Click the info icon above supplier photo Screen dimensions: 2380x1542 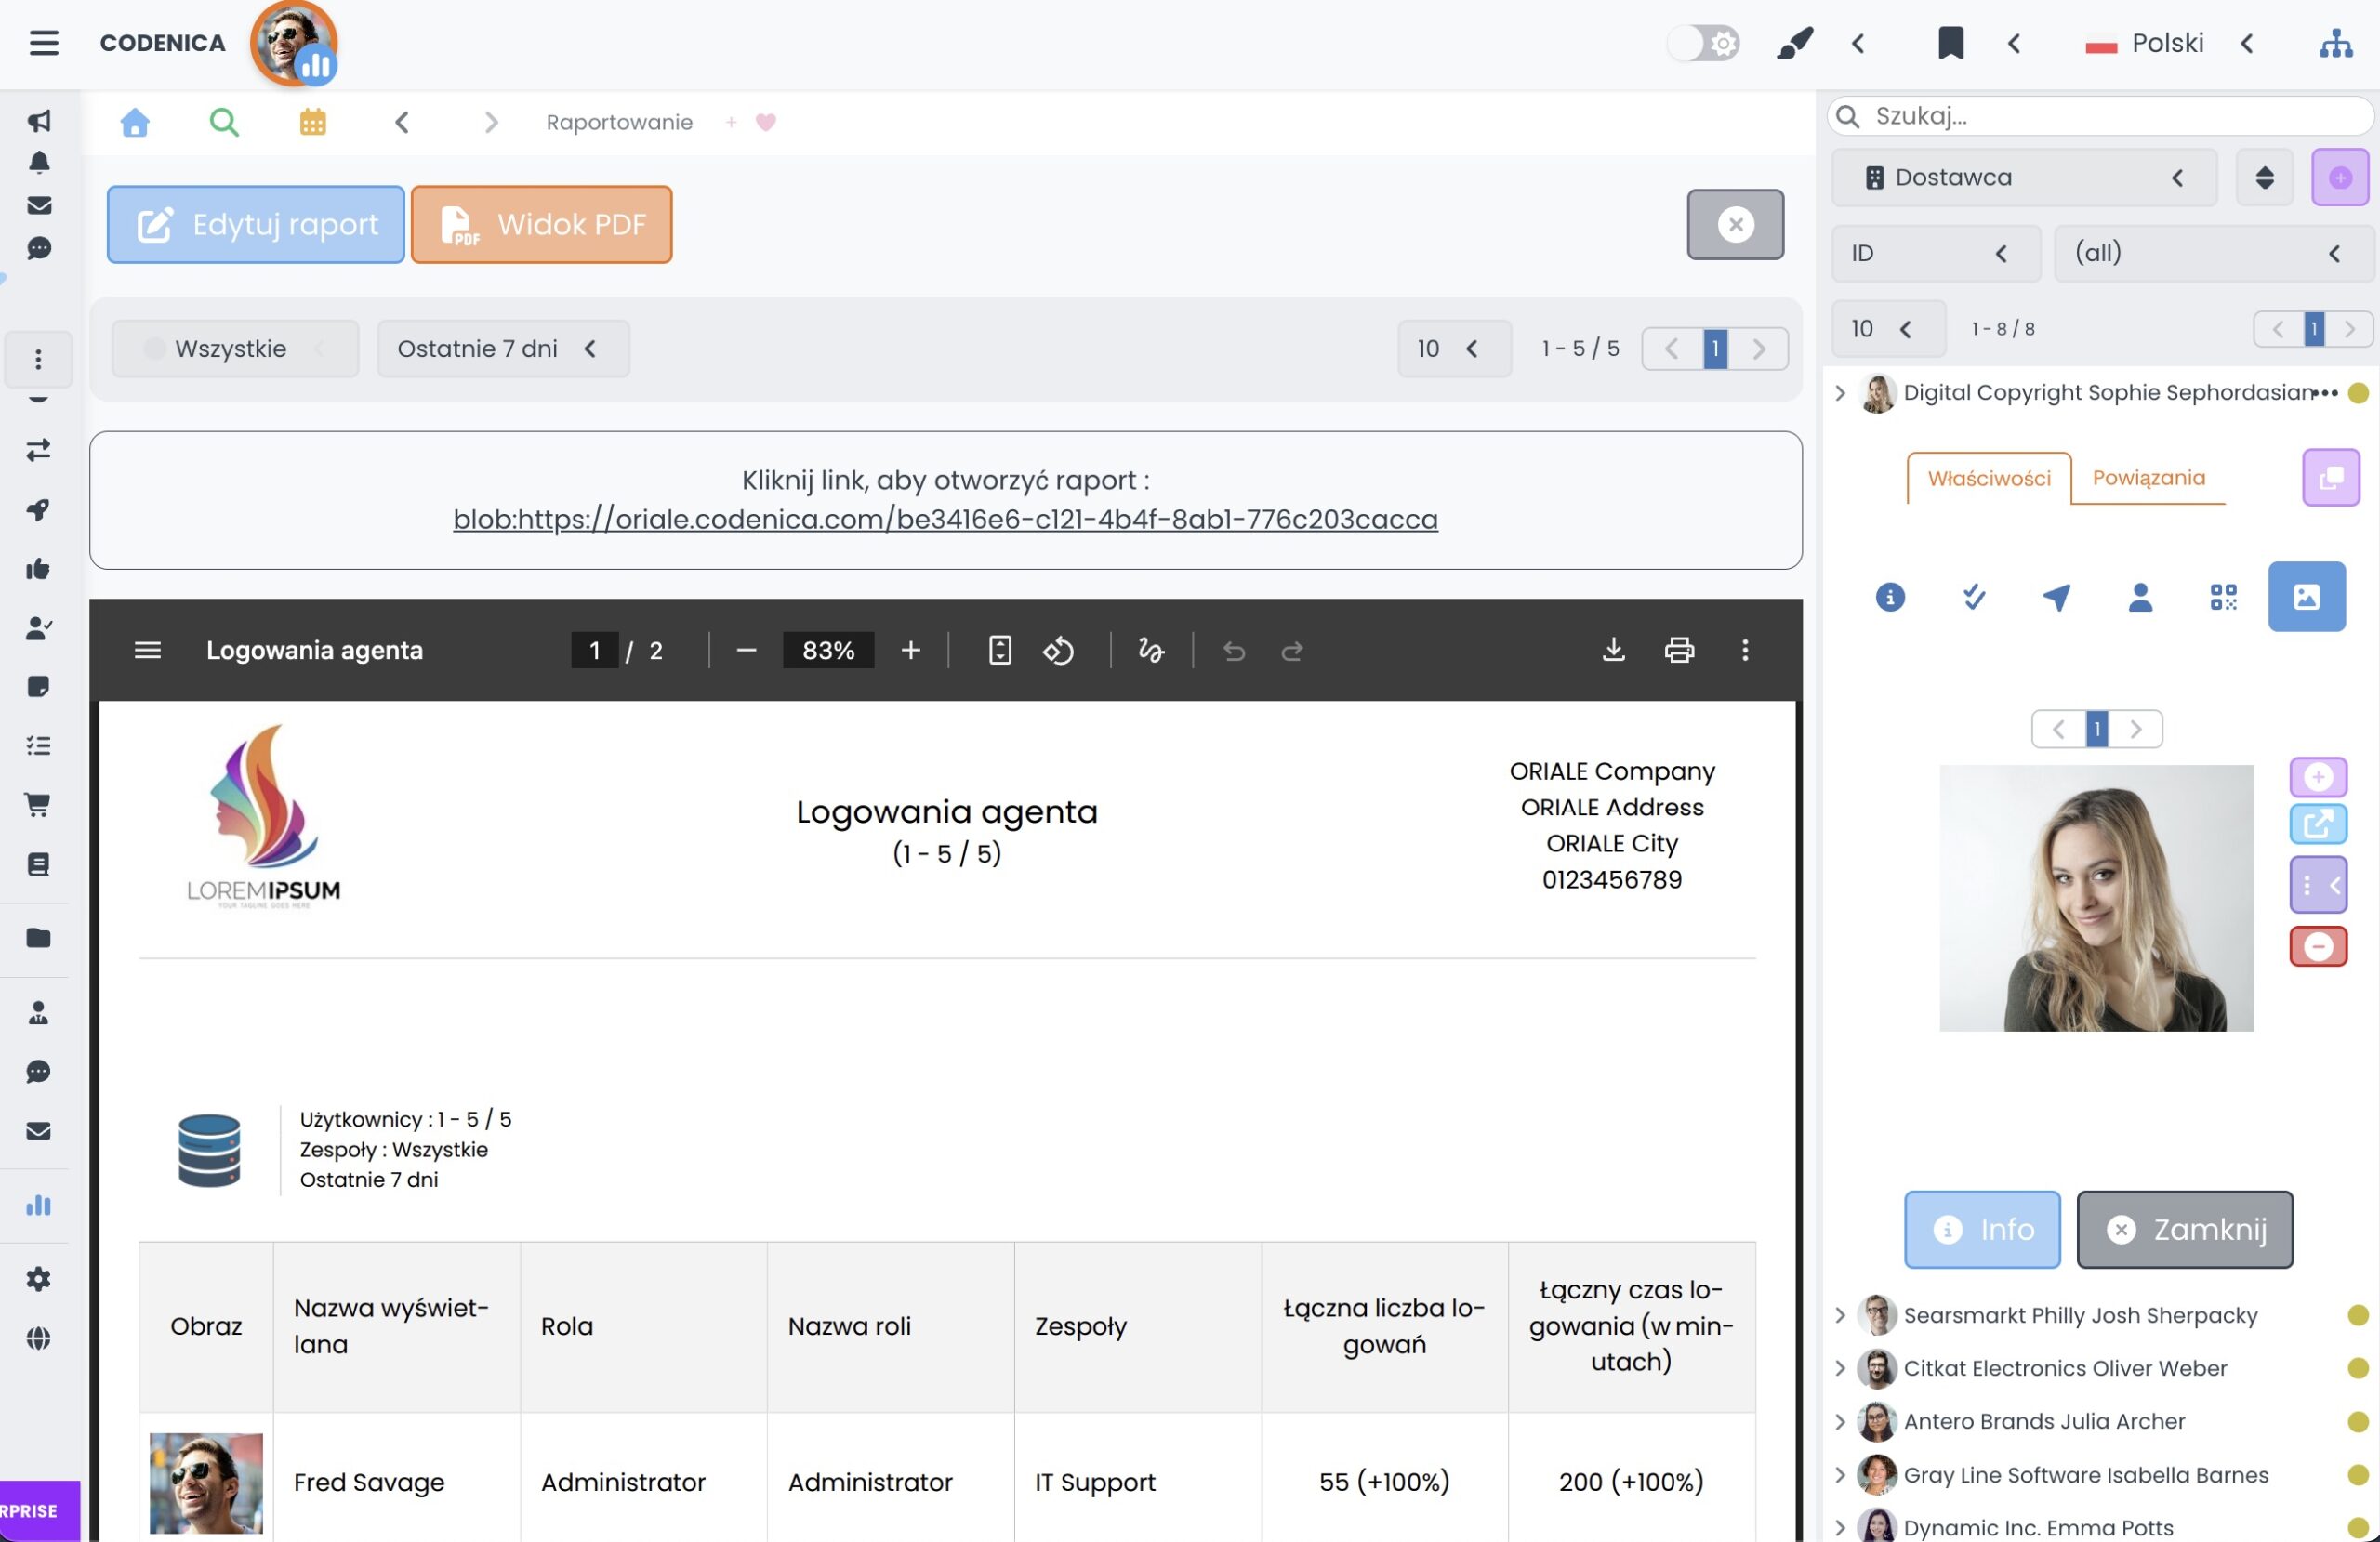(x=1890, y=597)
